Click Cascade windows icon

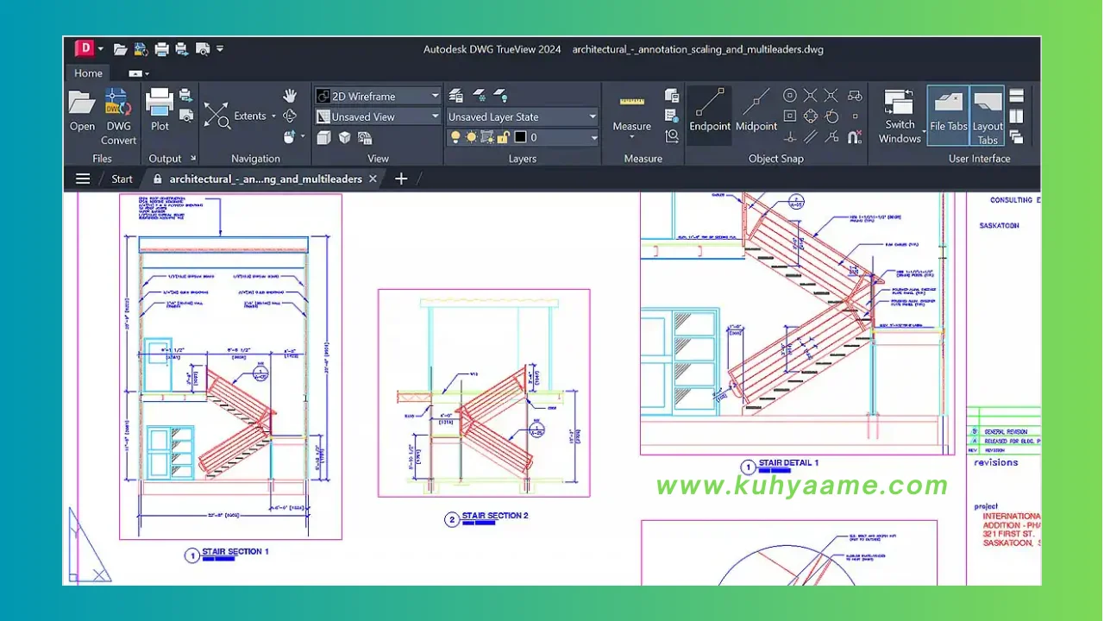pyautogui.click(x=1016, y=136)
